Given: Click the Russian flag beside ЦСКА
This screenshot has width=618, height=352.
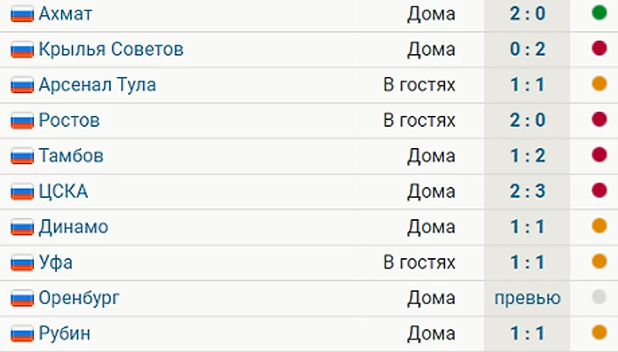Looking at the screenshot, I should pos(22,192).
